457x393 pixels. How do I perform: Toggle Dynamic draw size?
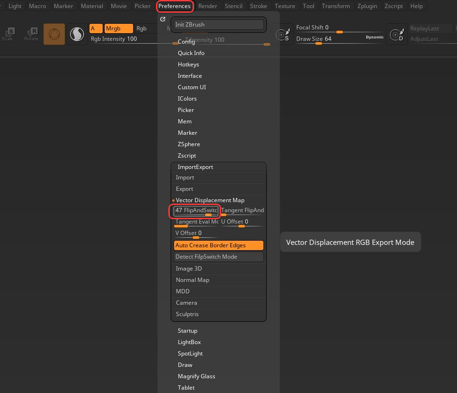pos(375,37)
